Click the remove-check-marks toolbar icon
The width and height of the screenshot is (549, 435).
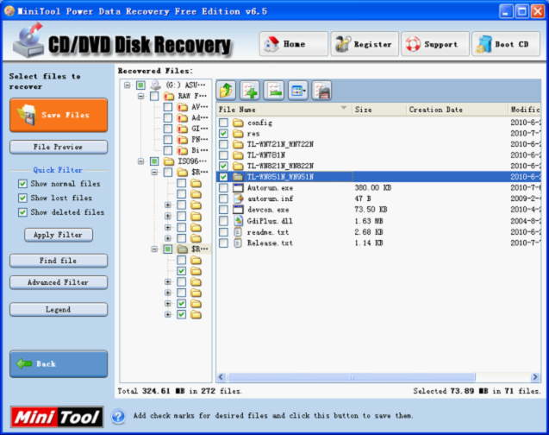tap(274, 91)
